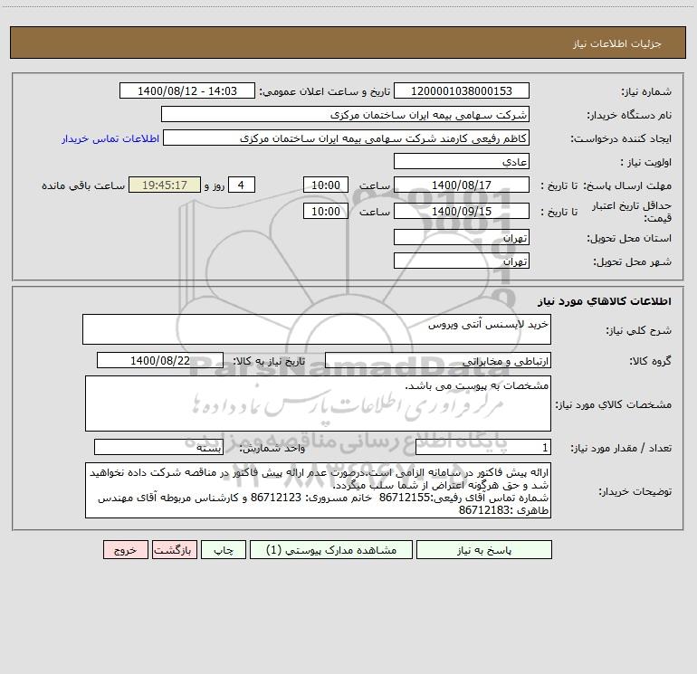Click label واحد شمارش
This screenshot has width=697, height=674.
point(272,449)
